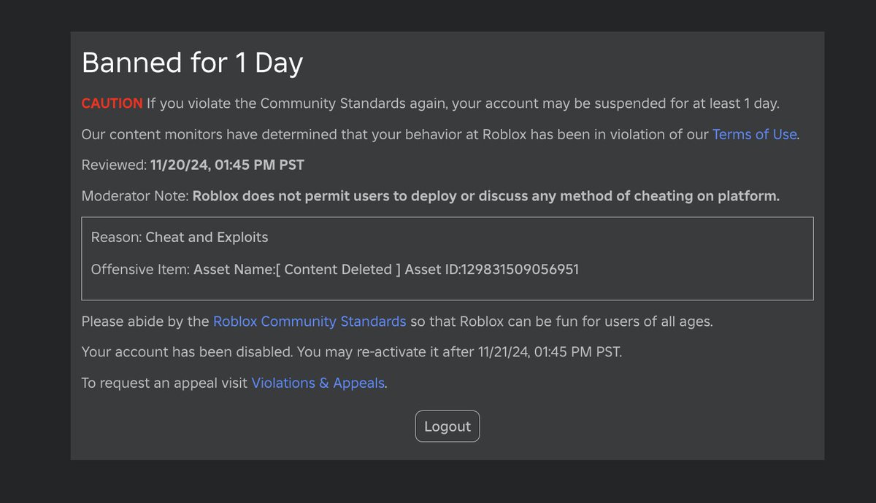
Task: Visit the Violations & Appeals link
Action: 318,383
